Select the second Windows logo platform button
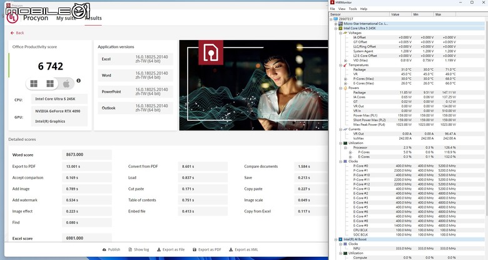The height and width of the screenshot is (260, 488). click(50, 83)
